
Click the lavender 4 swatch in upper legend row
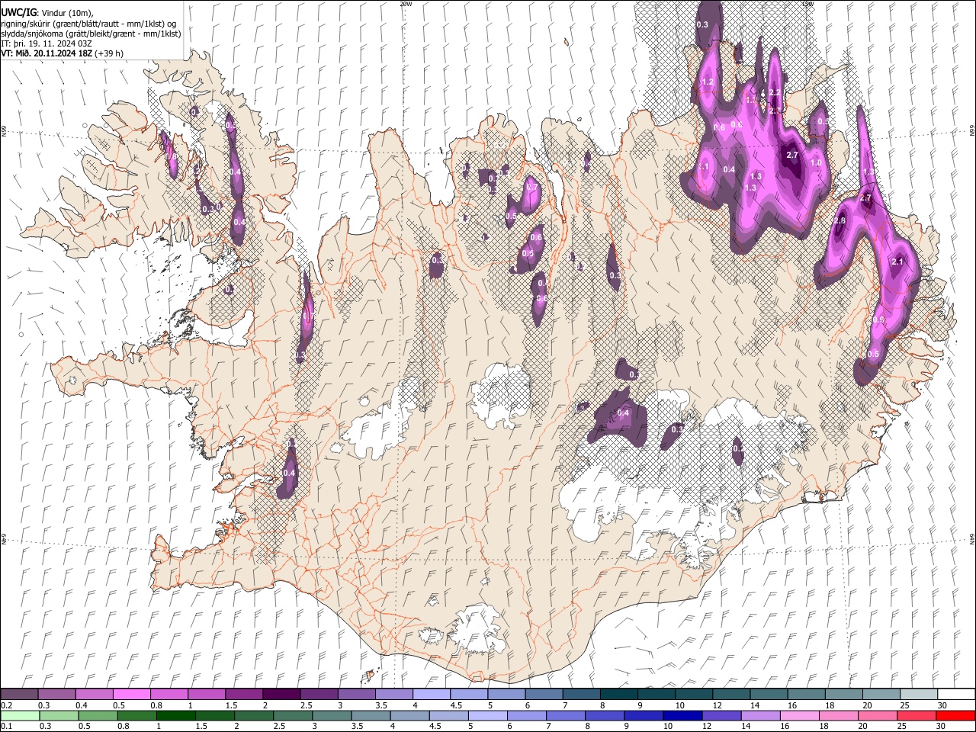tap(431, 695)
